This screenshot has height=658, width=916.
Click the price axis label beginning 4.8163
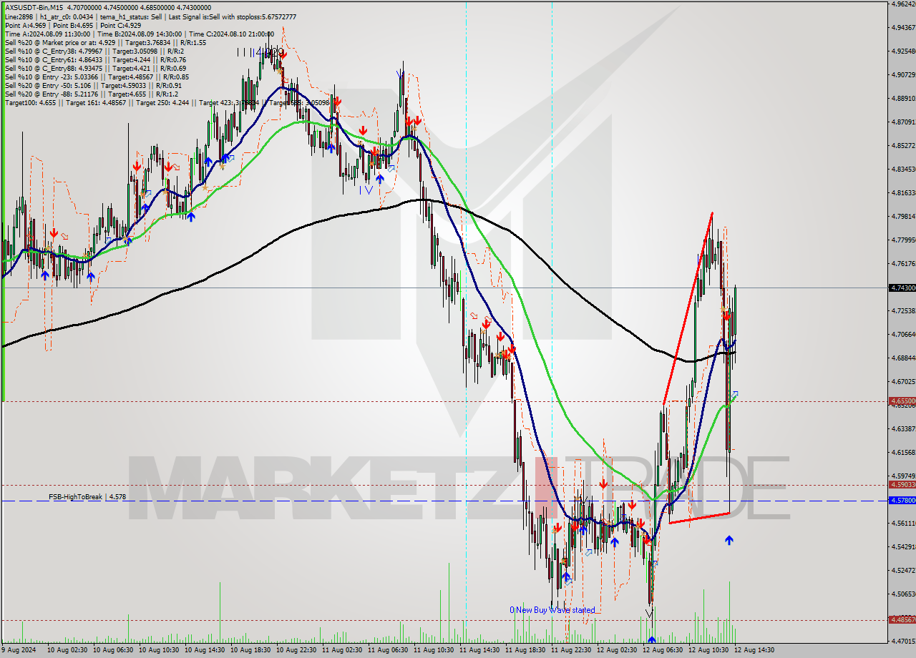coord(903,192)
